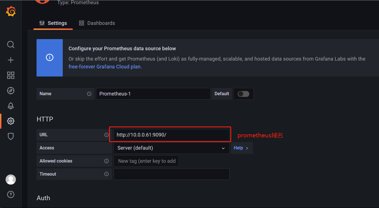This screenshot has width=379, height=208.
Task: Click the Default label
Action: pyautogui.click(x=222, y=94)
